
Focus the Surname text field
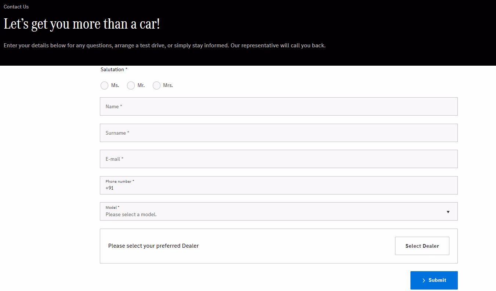pyautogui.click(x=279, y=133)
